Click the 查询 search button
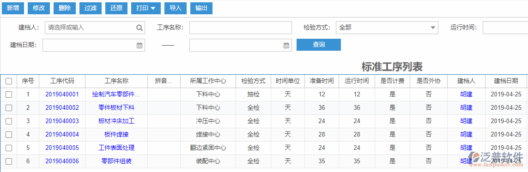Viewport: 528px width, 172px height. pyautogui.click(x=319, y=45)
